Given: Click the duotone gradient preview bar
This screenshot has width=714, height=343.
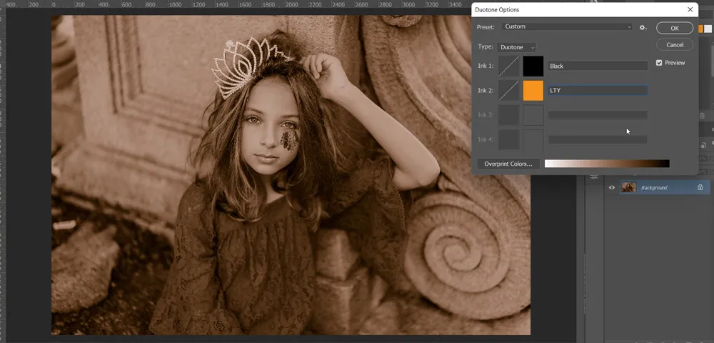Looking at the screenshot, I should pos(607,164).
